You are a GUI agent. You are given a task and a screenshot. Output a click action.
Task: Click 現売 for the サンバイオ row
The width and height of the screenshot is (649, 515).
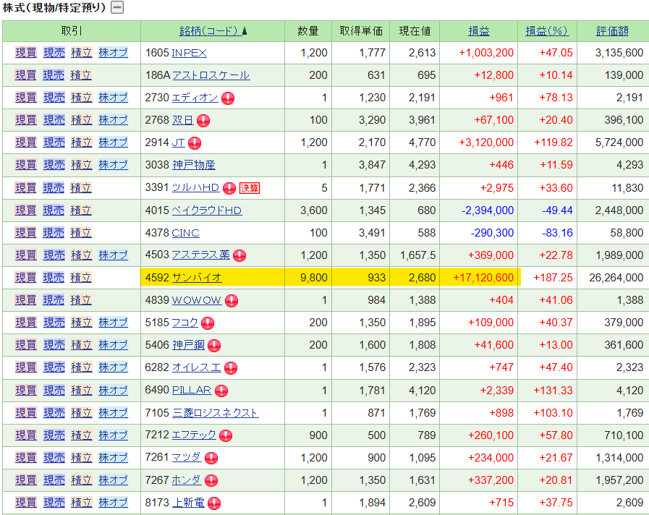[54, 278]
